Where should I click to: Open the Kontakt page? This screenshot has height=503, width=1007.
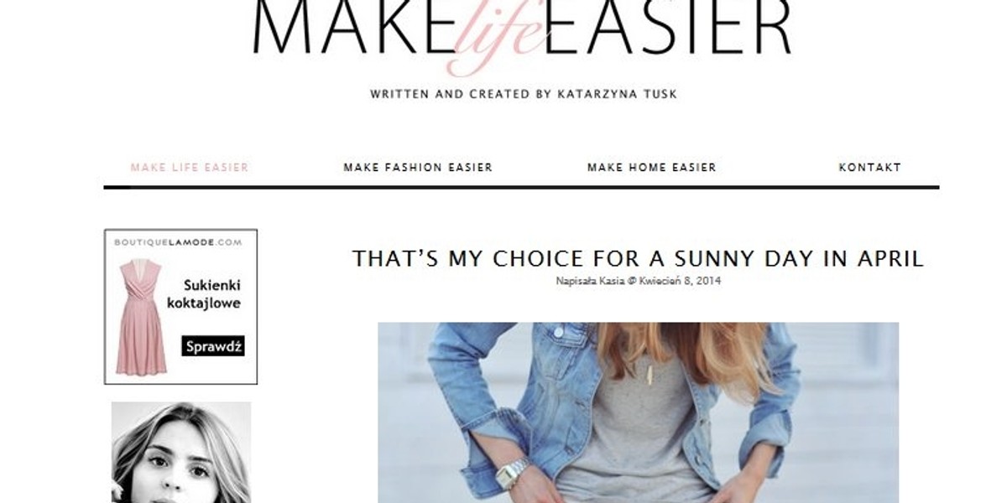tap(870, 167)
